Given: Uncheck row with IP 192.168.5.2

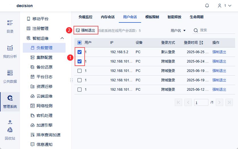Looking at the screenshot, I should coord(80,52).
